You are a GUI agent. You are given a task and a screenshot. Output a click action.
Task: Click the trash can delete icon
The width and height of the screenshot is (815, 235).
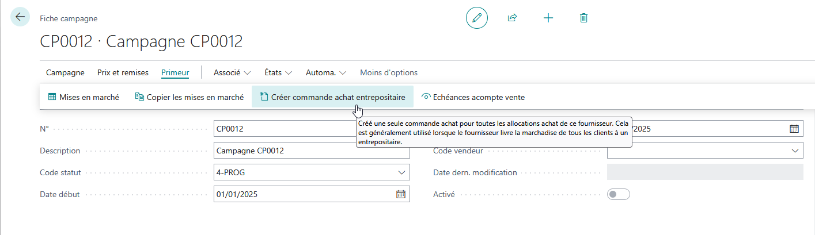[583, 18]
